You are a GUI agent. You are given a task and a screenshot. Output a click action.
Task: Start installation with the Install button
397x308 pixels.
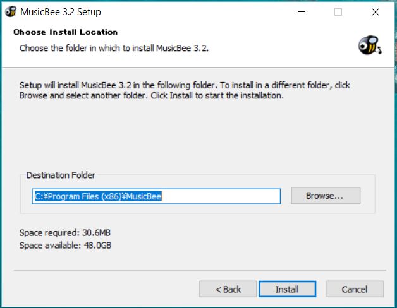pyautogui.click(x=287, y=289)
